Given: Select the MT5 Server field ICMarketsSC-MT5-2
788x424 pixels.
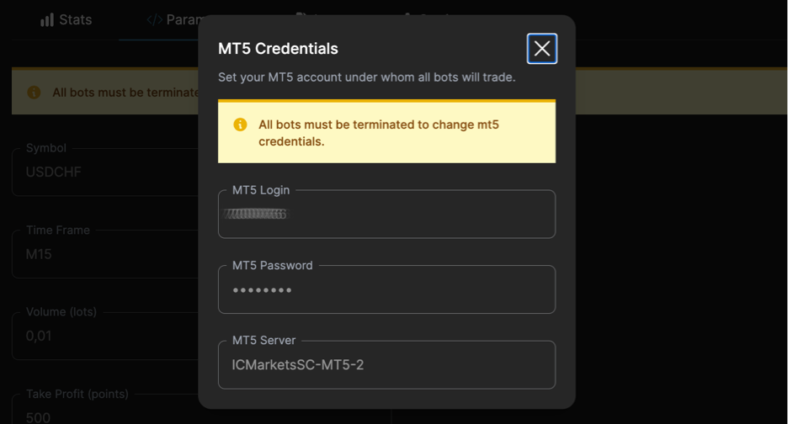Looking at the screenshot, I should point(386,365).
